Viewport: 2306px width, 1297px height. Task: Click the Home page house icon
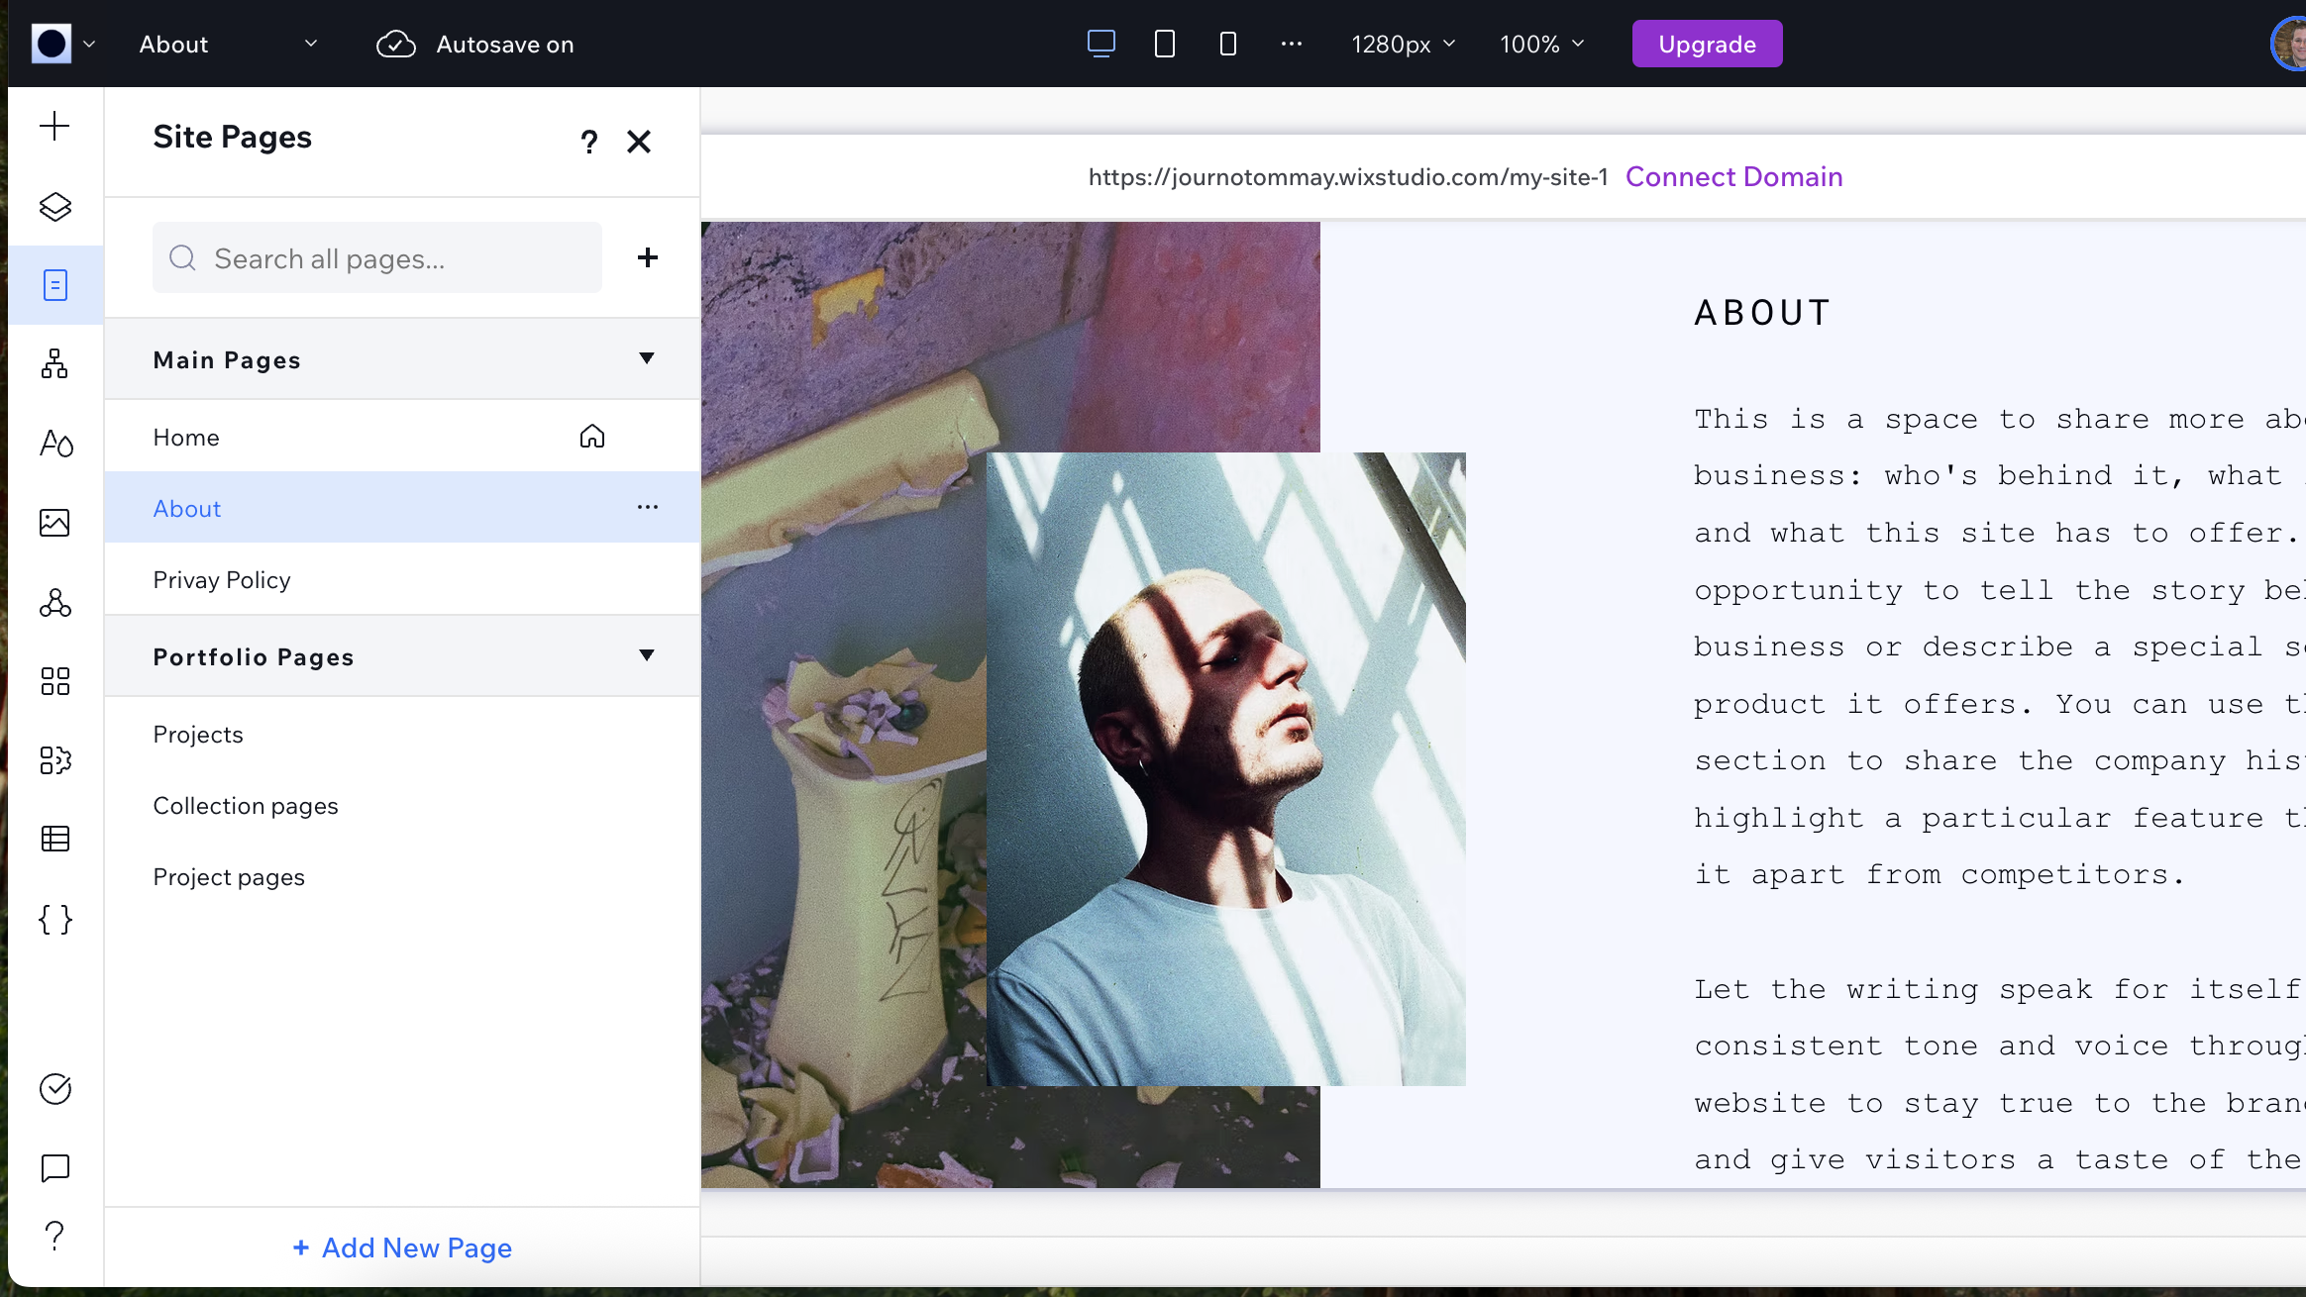pyautogui.click(x=592, y=437)
